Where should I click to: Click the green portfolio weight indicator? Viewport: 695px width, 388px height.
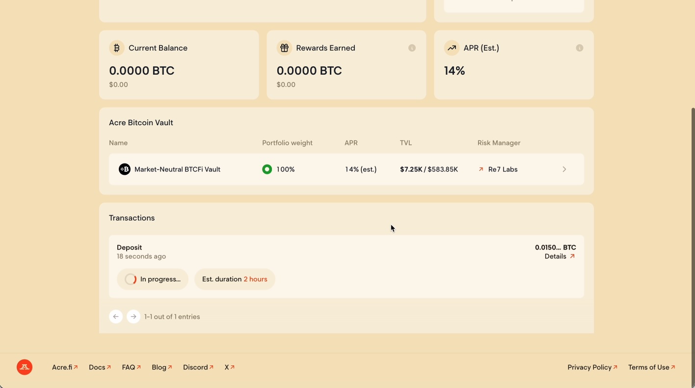tap(267, 169)
